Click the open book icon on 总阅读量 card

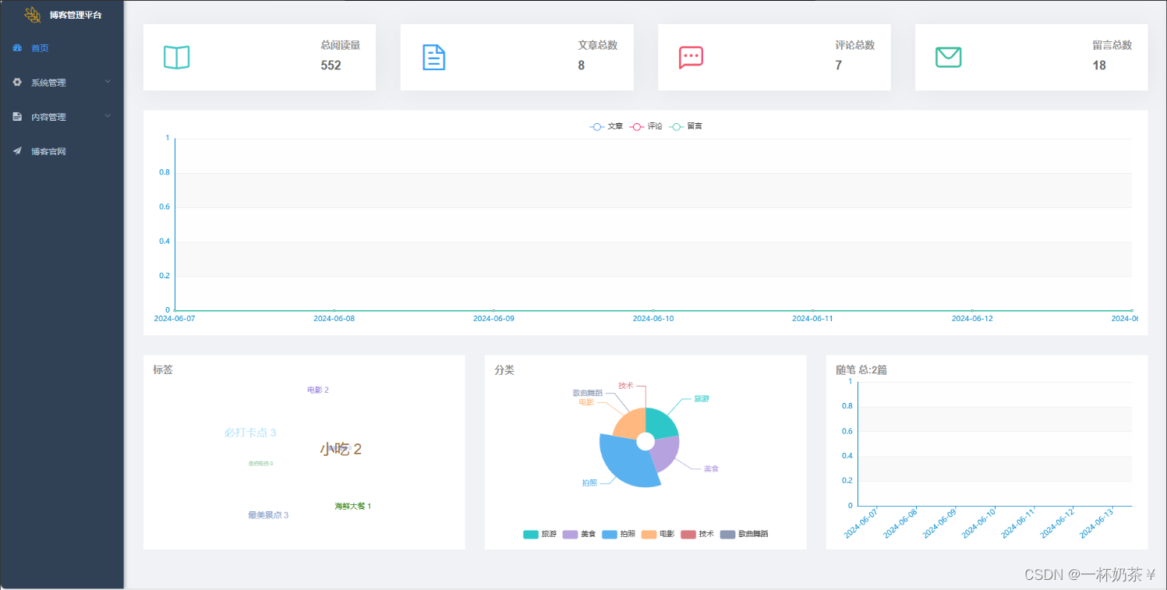(x=176, y=57)
